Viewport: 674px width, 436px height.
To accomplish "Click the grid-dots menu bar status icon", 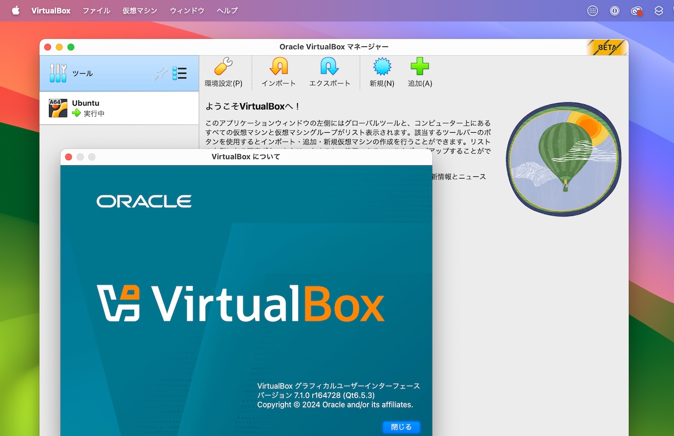I will click(x=592, y=11).
